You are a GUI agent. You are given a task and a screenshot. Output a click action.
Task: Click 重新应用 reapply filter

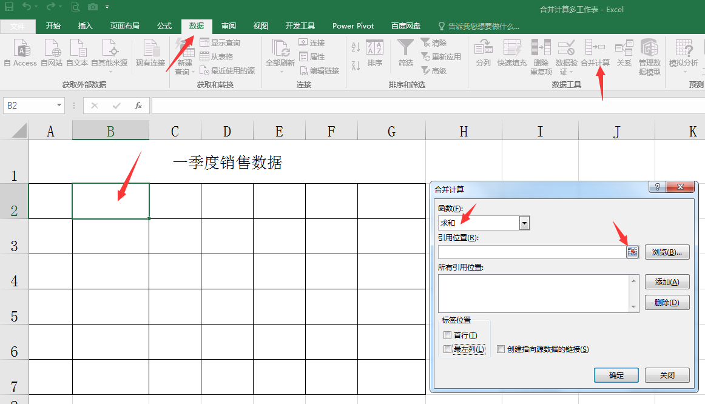[441, 56]
